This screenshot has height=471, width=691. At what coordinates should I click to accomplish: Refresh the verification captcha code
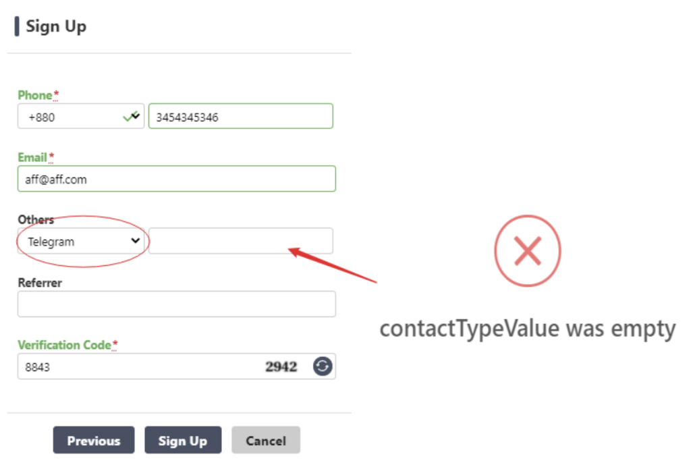click(323, 366)
